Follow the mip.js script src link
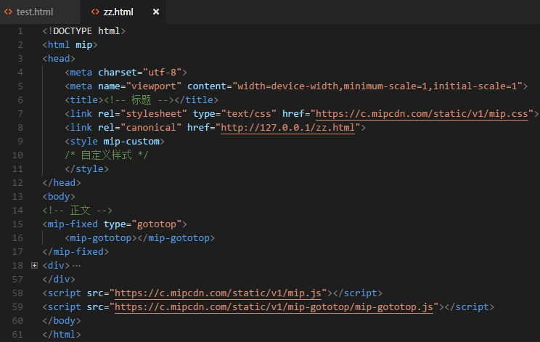Image resolution: width=540 pixels, height=342 pixels. point(218,293)
